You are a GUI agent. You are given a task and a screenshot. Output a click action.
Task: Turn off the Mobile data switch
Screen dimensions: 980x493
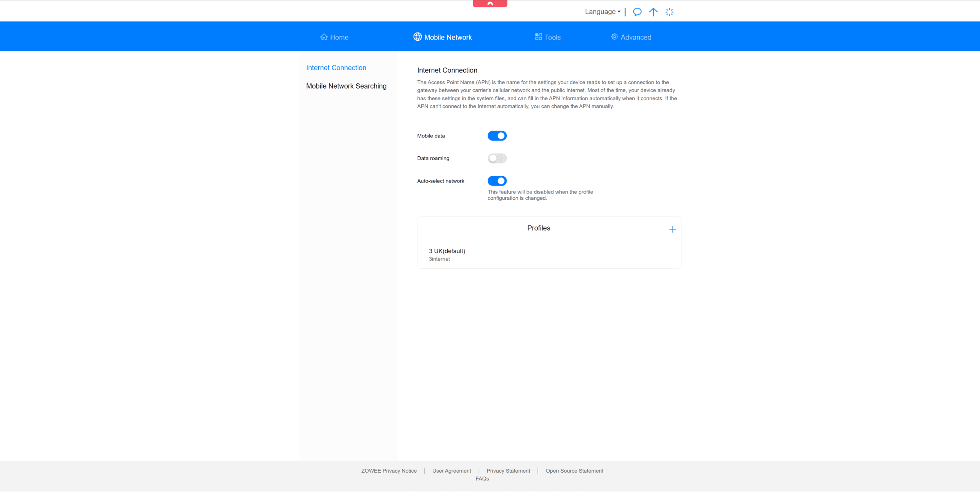(497, 136)
